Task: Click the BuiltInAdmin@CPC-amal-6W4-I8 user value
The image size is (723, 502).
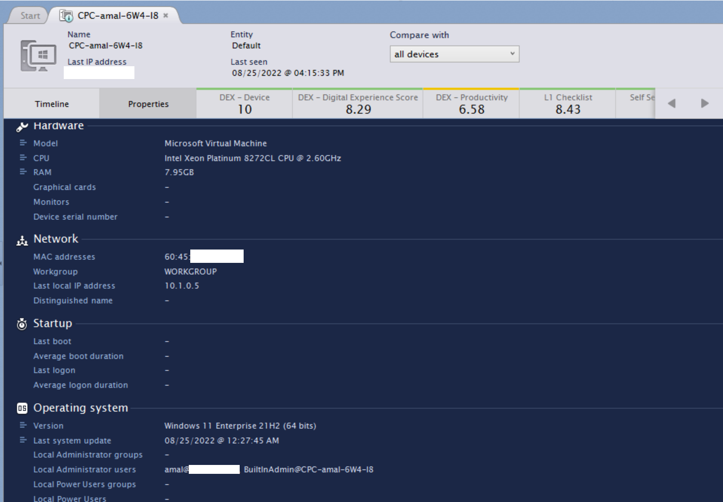Action: tap(308, 469)
